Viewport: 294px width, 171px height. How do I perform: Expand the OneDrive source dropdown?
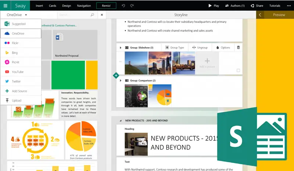pyautogui.click(x=17, y=15)
